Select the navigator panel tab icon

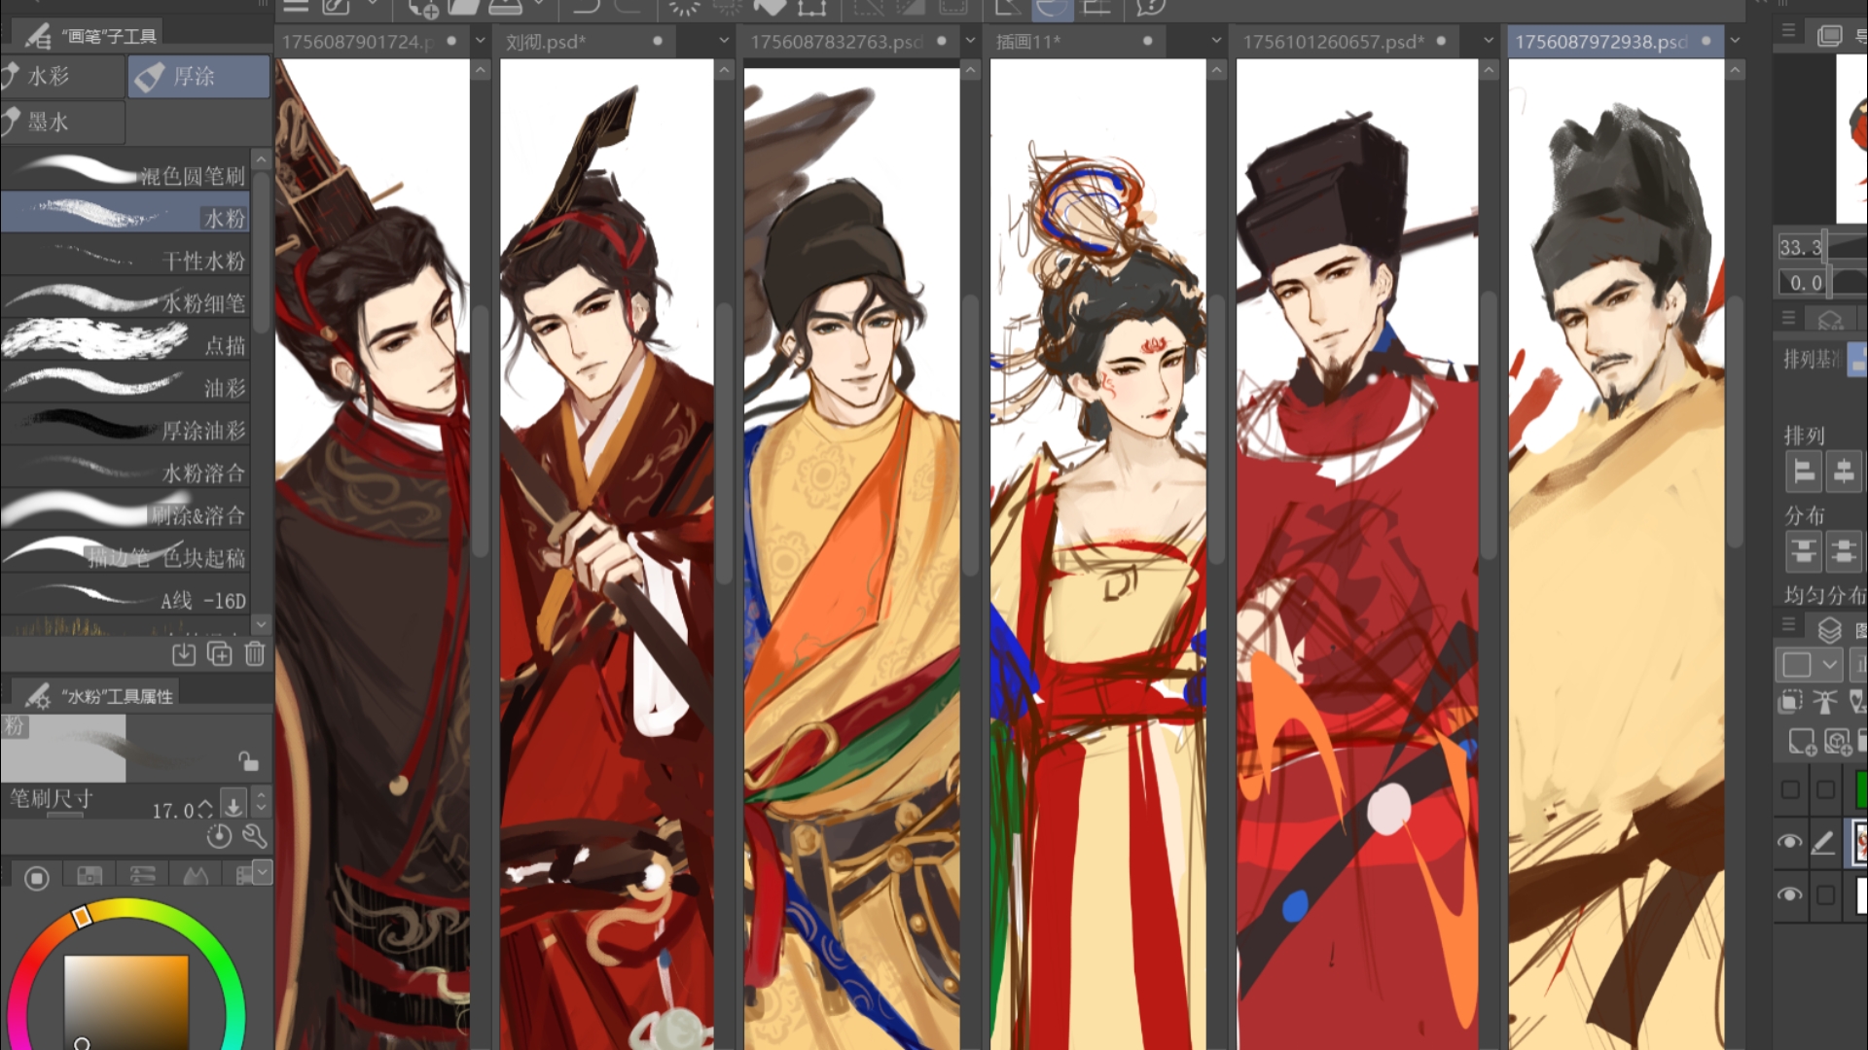pyautogui.click(x=1829, y=36)
